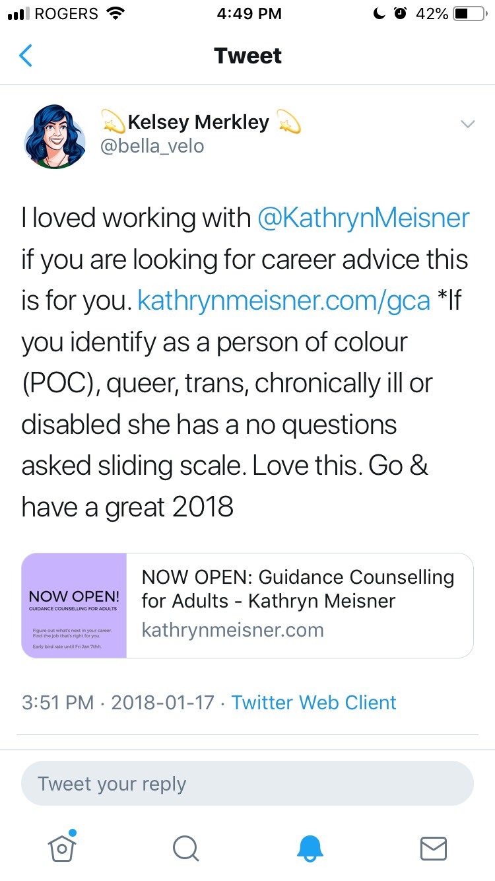Screen dimensions: 495x881
Task: Tap the Do Not Disturb moon icon
Action: [379, 14]
